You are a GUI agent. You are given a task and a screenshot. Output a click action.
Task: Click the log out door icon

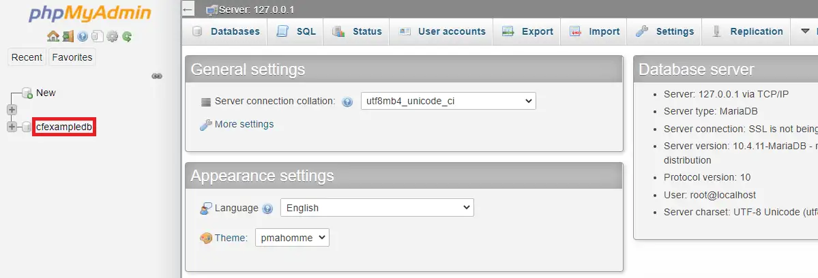pyautogui.click(x=68, y=36)
